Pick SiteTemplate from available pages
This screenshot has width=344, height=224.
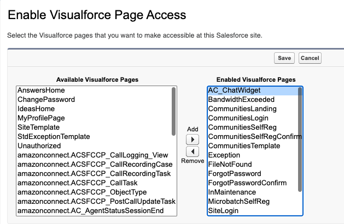point(94,128)
